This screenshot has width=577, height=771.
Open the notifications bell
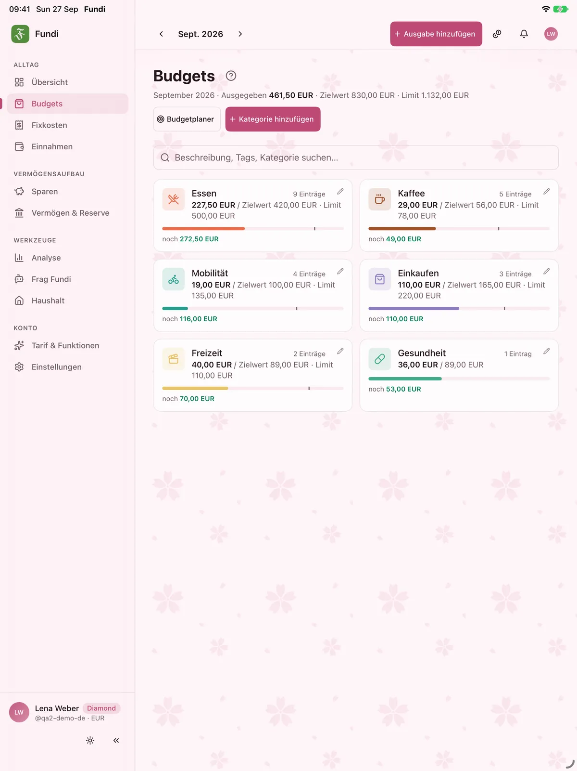coord(524,34)
